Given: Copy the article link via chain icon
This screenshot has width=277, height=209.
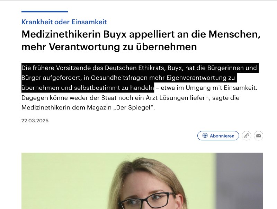Looking at the screenshot, I should 247,136.
